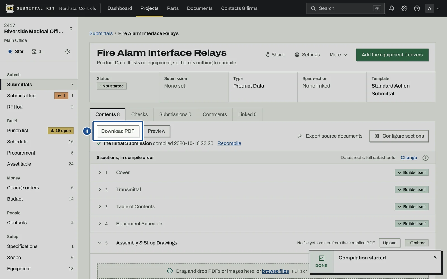Open global settings gear in top bar
447x279 pixels.
[404, 8]
